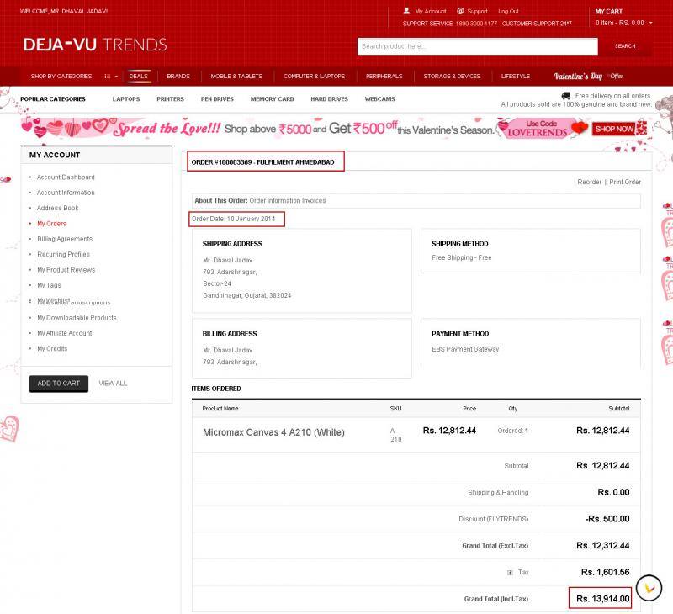Click the delivery truck icon
Viewport: 673px width, 614px height.
(x=566, y=96)
